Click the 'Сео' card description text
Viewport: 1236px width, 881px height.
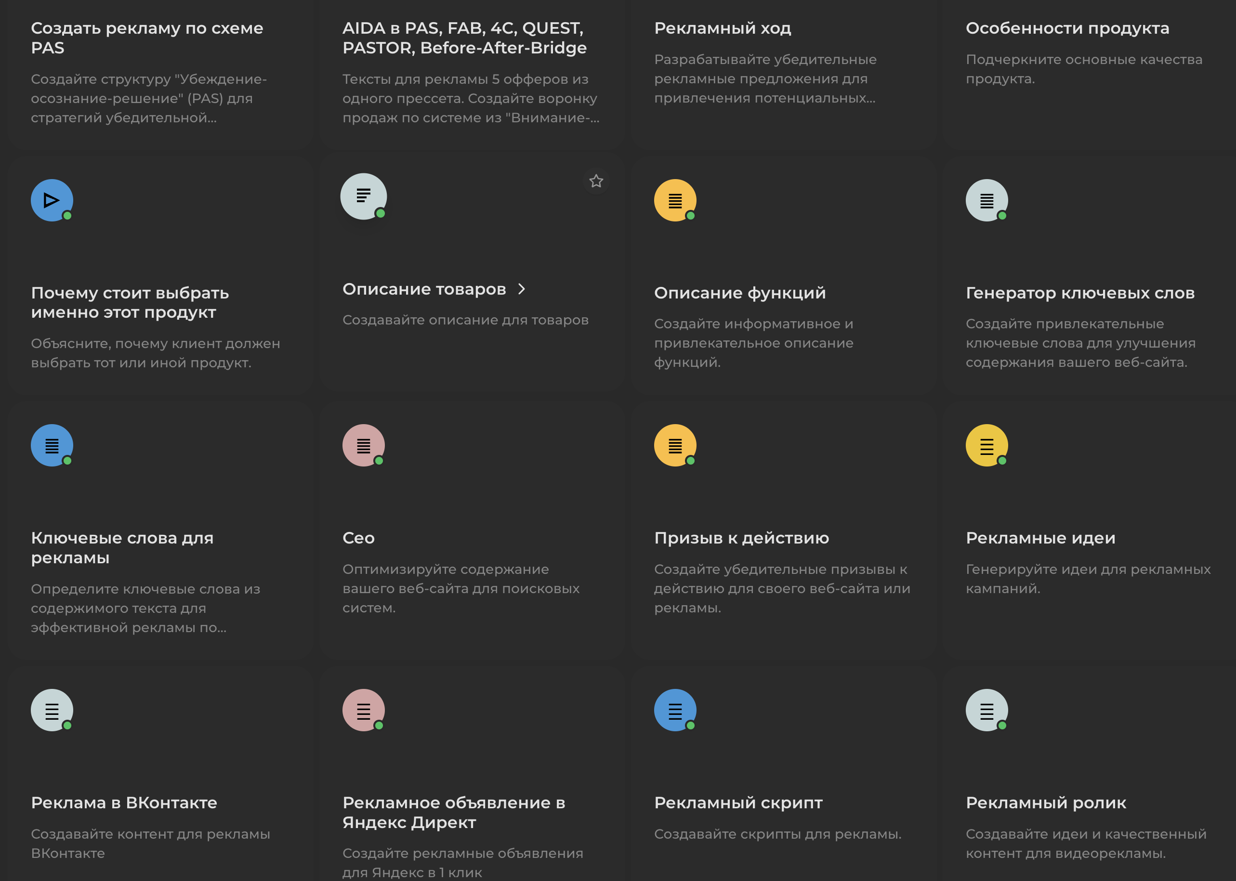point(461,589)
